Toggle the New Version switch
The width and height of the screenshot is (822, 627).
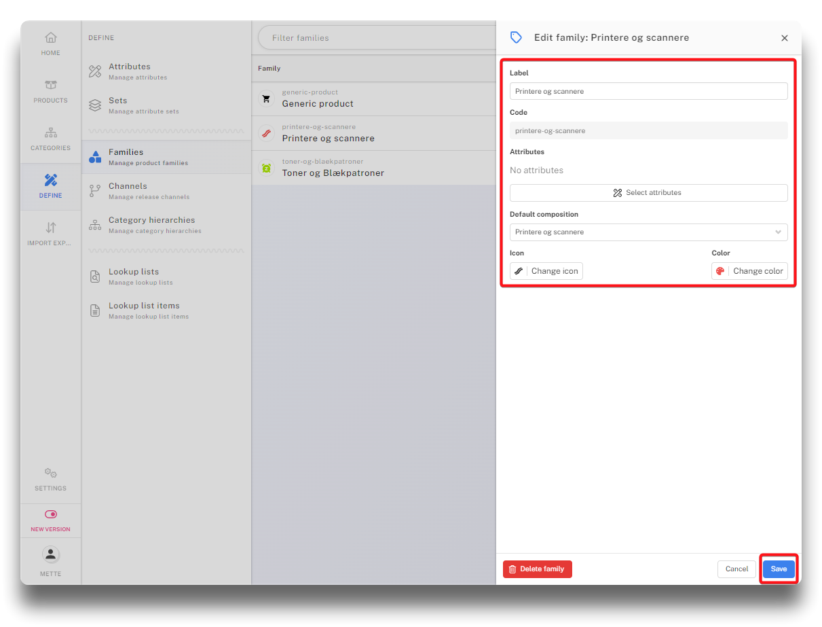(x=51, y=515)
